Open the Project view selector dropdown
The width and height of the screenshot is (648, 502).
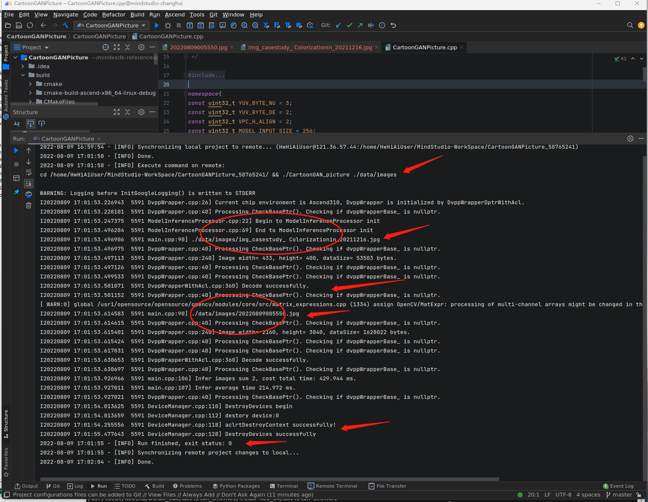[x=32, y=47]
